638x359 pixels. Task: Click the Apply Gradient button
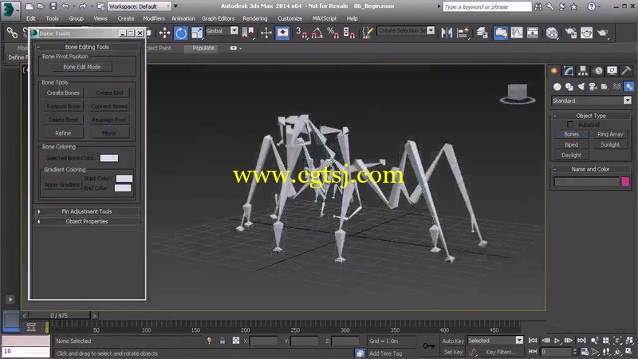62,184
